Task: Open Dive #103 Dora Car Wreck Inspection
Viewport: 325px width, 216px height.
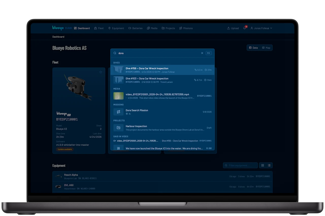Action: point(162,80)
